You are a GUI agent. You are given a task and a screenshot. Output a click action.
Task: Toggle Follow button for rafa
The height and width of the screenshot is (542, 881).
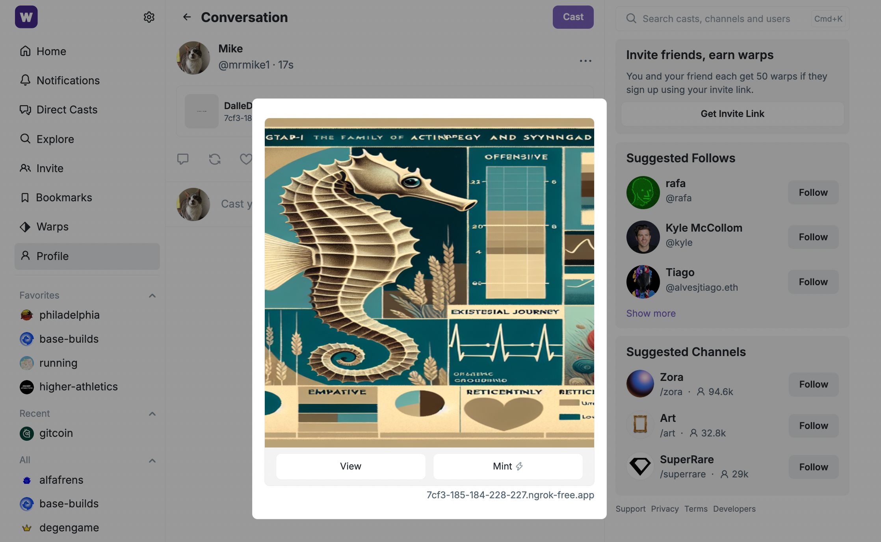[x=813, y=192]
